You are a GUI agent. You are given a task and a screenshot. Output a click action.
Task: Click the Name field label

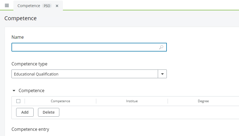[x=18, y=37]
